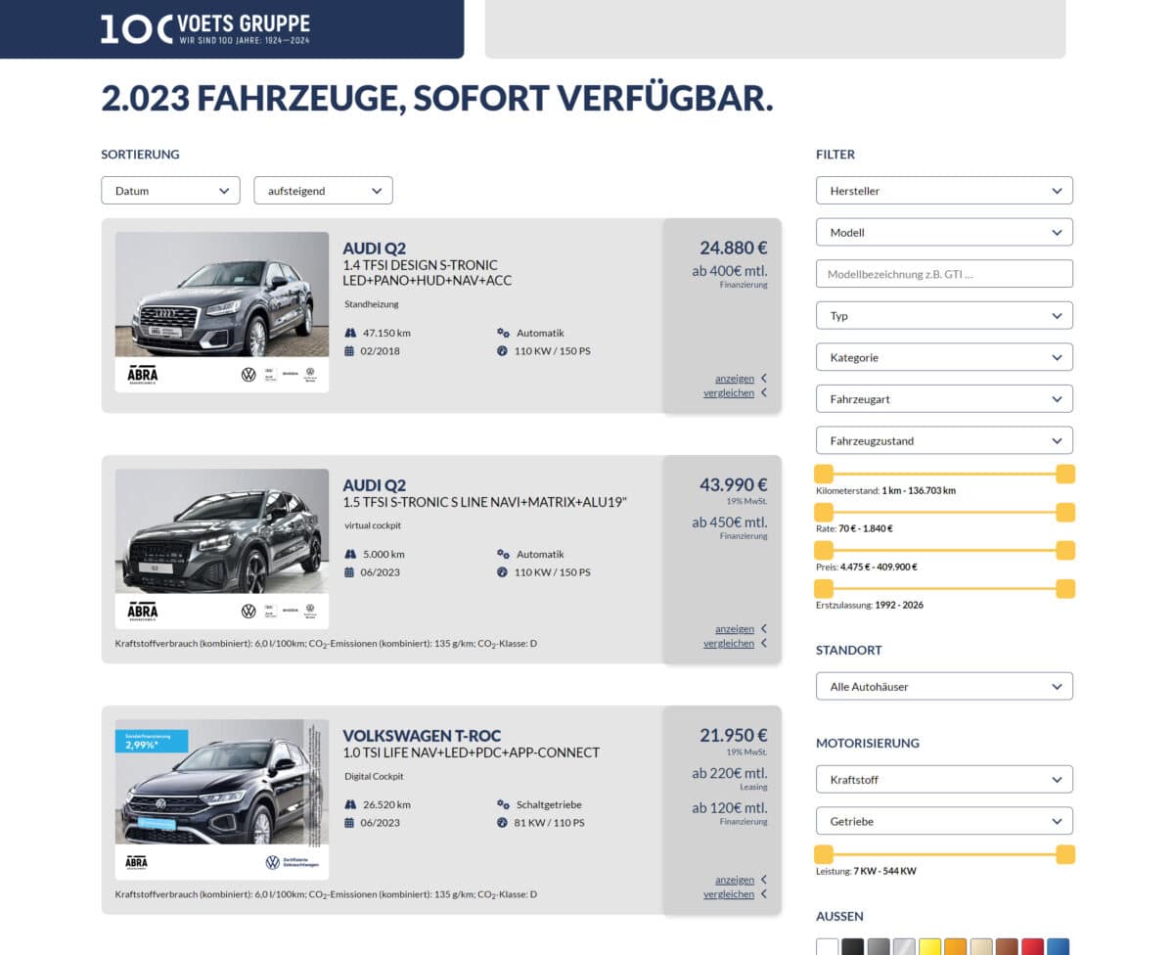The height and width of the screenshot is (955, 1174).
Task: Open the Volkswagen T-Roc photo
Action: pos(222,799)
